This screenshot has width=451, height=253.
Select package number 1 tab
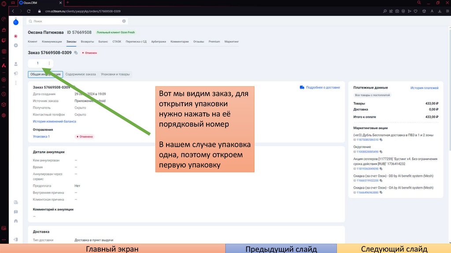(x=37, y=63)
